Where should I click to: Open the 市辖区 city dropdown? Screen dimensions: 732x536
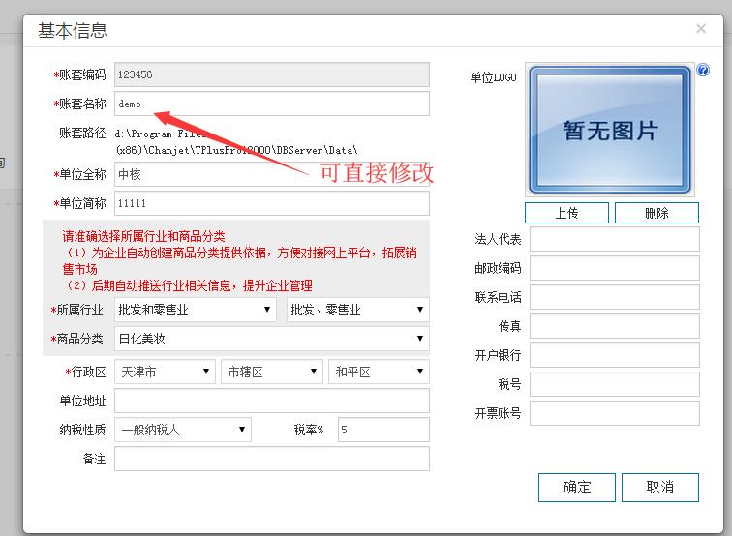coord(272,372)
